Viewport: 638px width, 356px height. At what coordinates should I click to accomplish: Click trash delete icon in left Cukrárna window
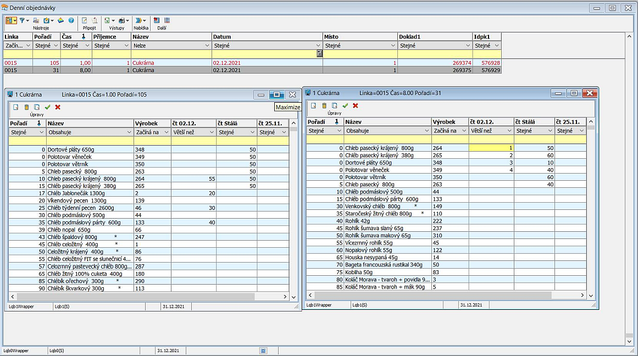(26, 107)
